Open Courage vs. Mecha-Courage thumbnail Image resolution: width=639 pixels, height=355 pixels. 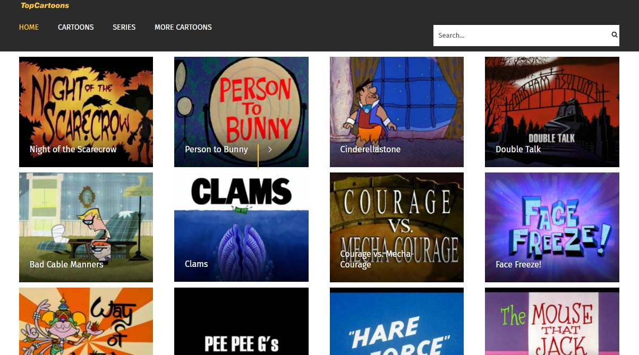[x=397, y=227]
